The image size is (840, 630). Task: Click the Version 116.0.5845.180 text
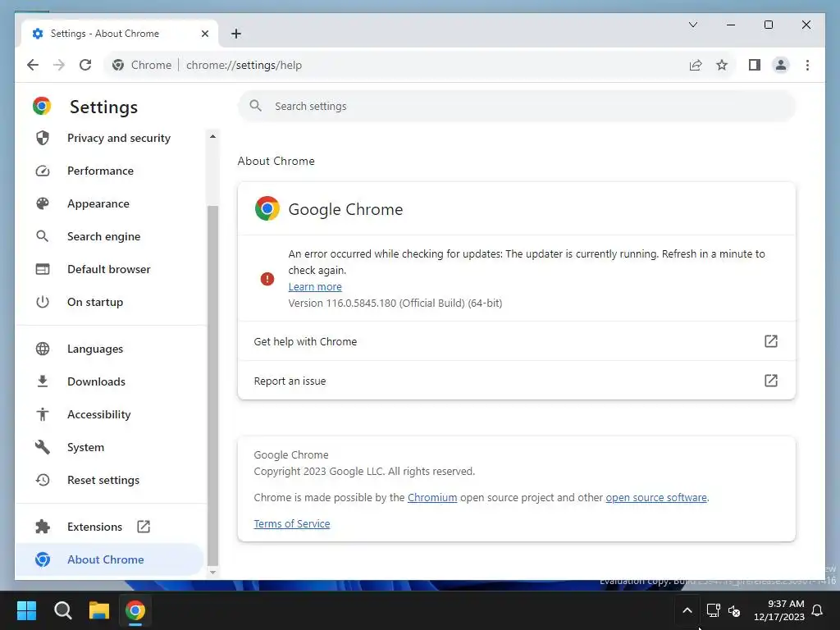(395, 304)
